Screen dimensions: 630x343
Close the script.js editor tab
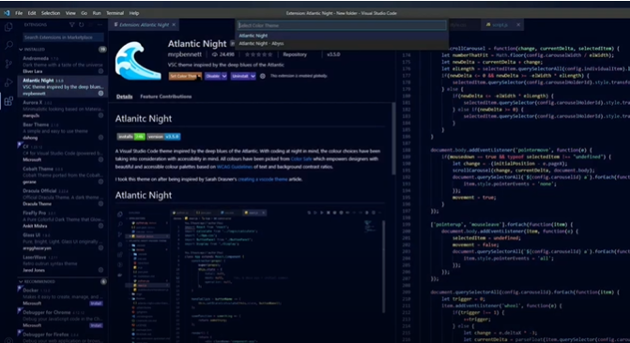click(518, 25)
